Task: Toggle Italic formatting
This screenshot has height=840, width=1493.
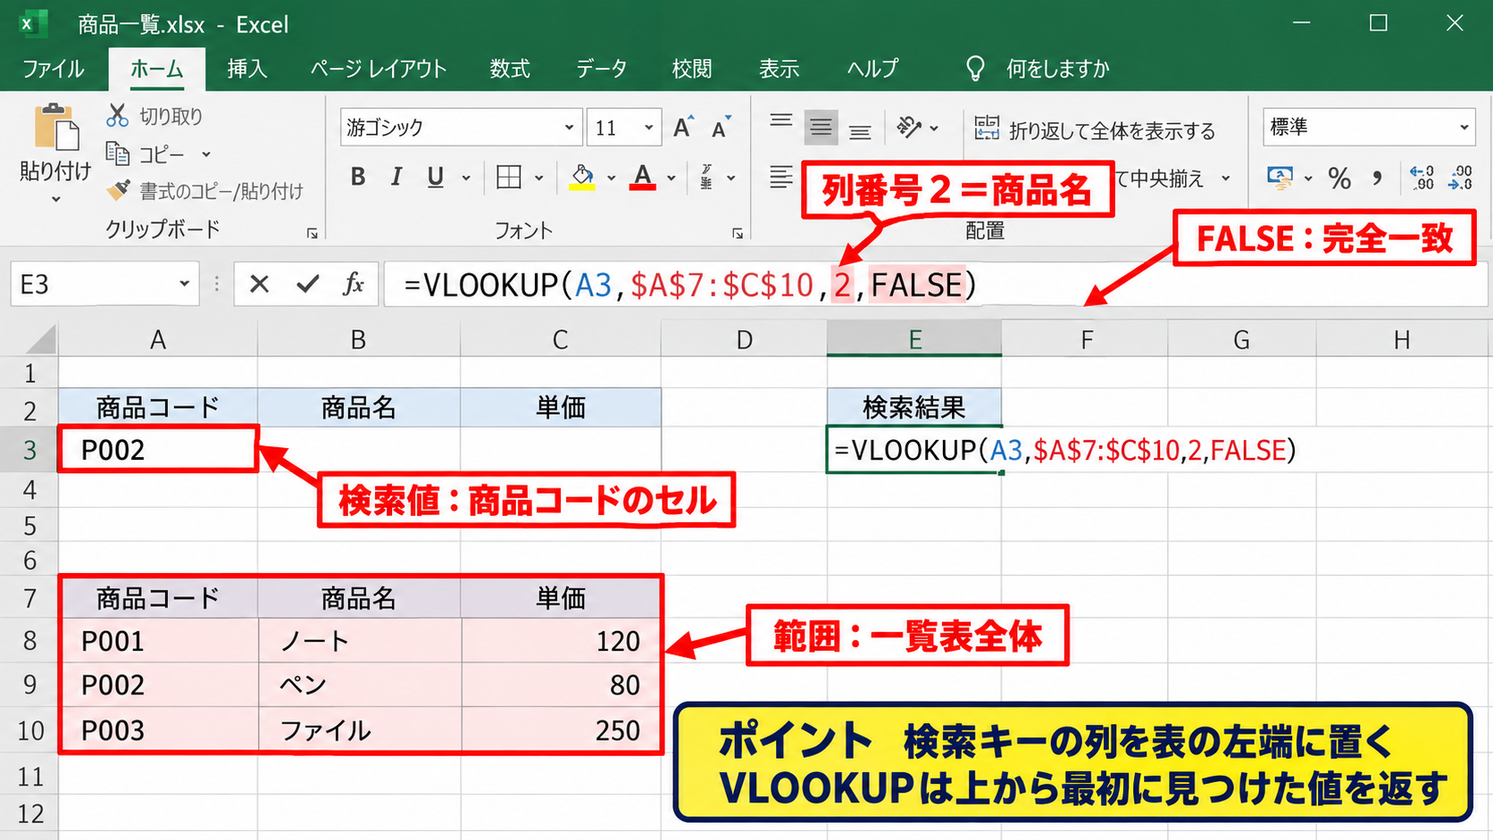Action: pyautogui.click(x=396, y=177)
